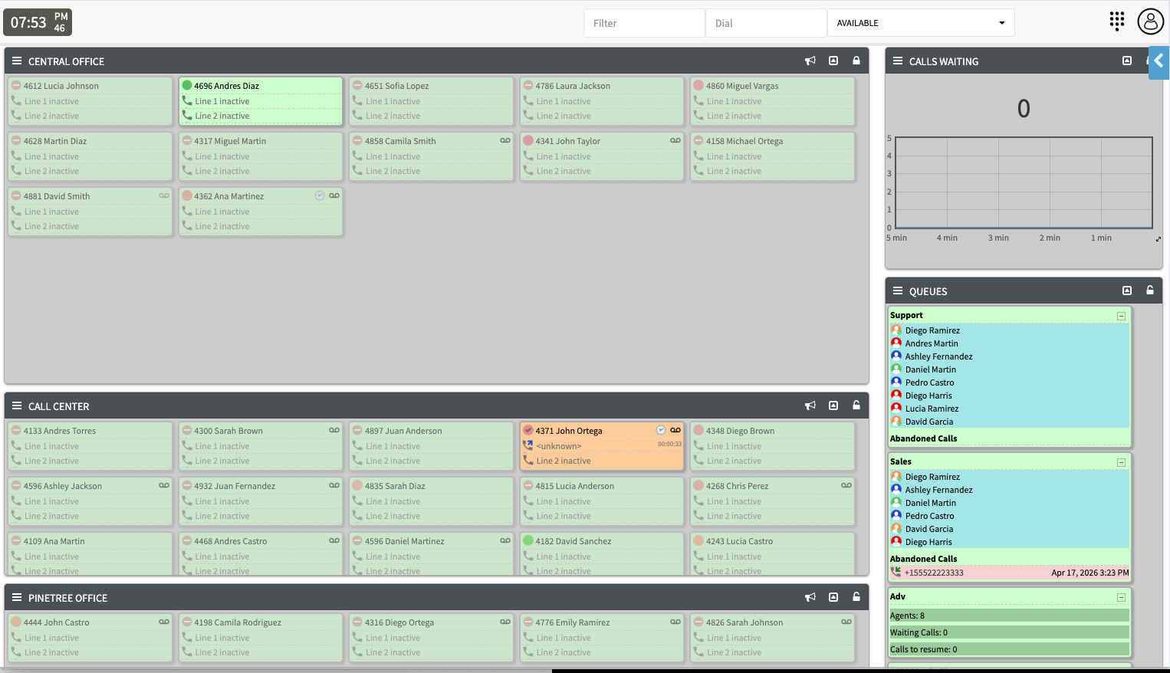Click the Pinetree Office megaphone icon

810,598
